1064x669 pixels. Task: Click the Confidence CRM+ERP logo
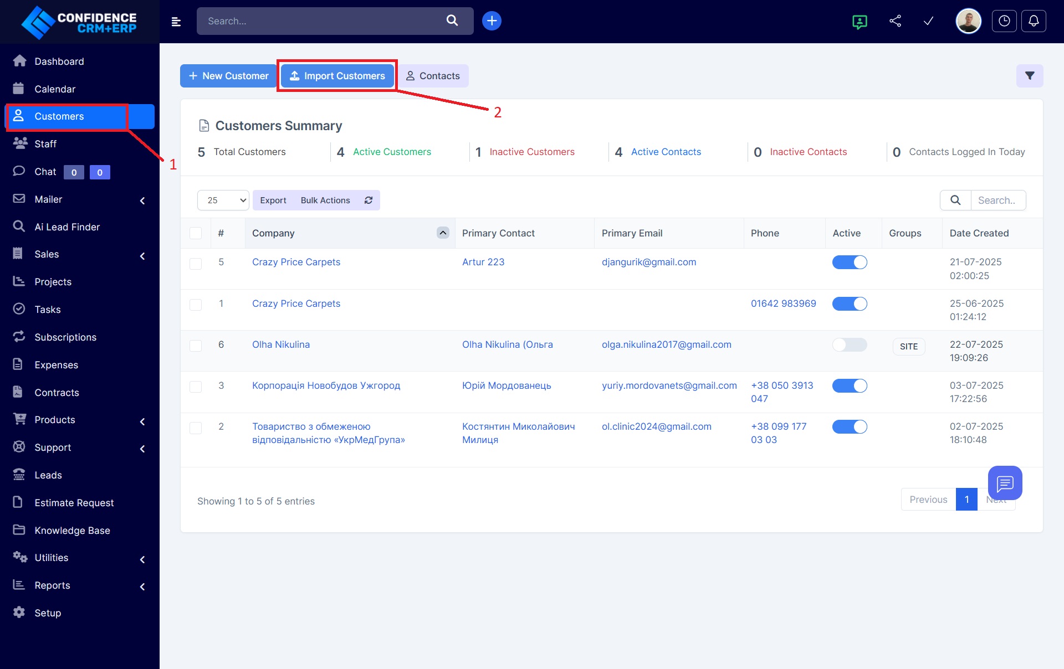pyautogui.click(x=79, y=22)
